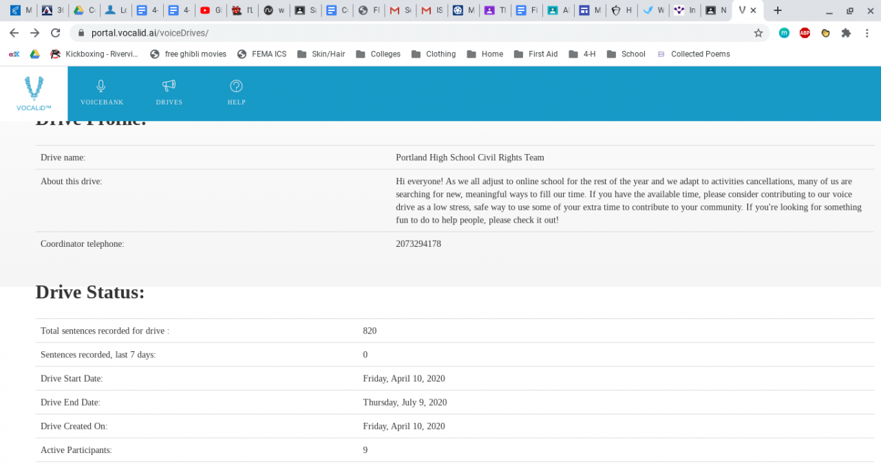Go forward in browser history

click(34, 33)
